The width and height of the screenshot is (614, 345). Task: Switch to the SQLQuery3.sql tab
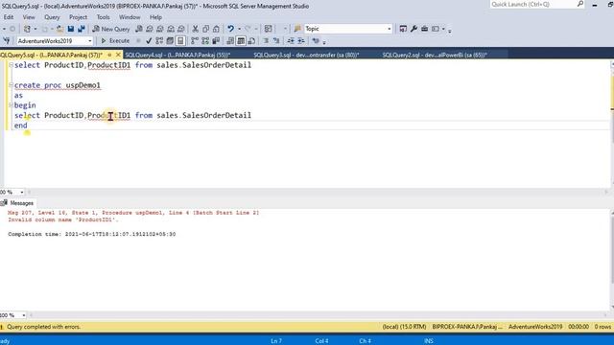coord(306,56)
